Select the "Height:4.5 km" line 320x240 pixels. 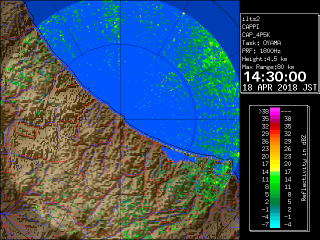pos(264,59)
